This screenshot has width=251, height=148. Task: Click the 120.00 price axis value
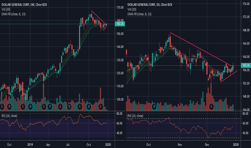coord(120,73)
